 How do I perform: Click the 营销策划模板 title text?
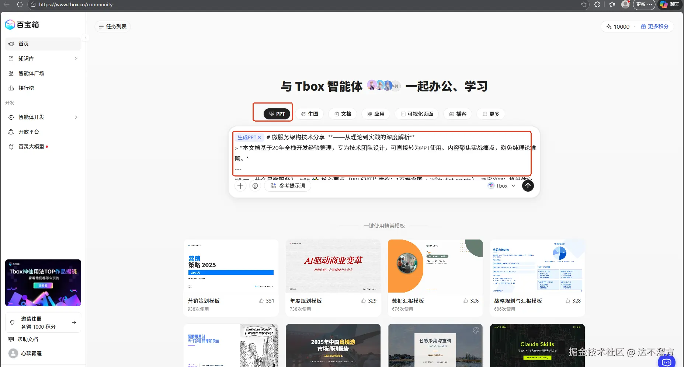click(x=204, y=301)
